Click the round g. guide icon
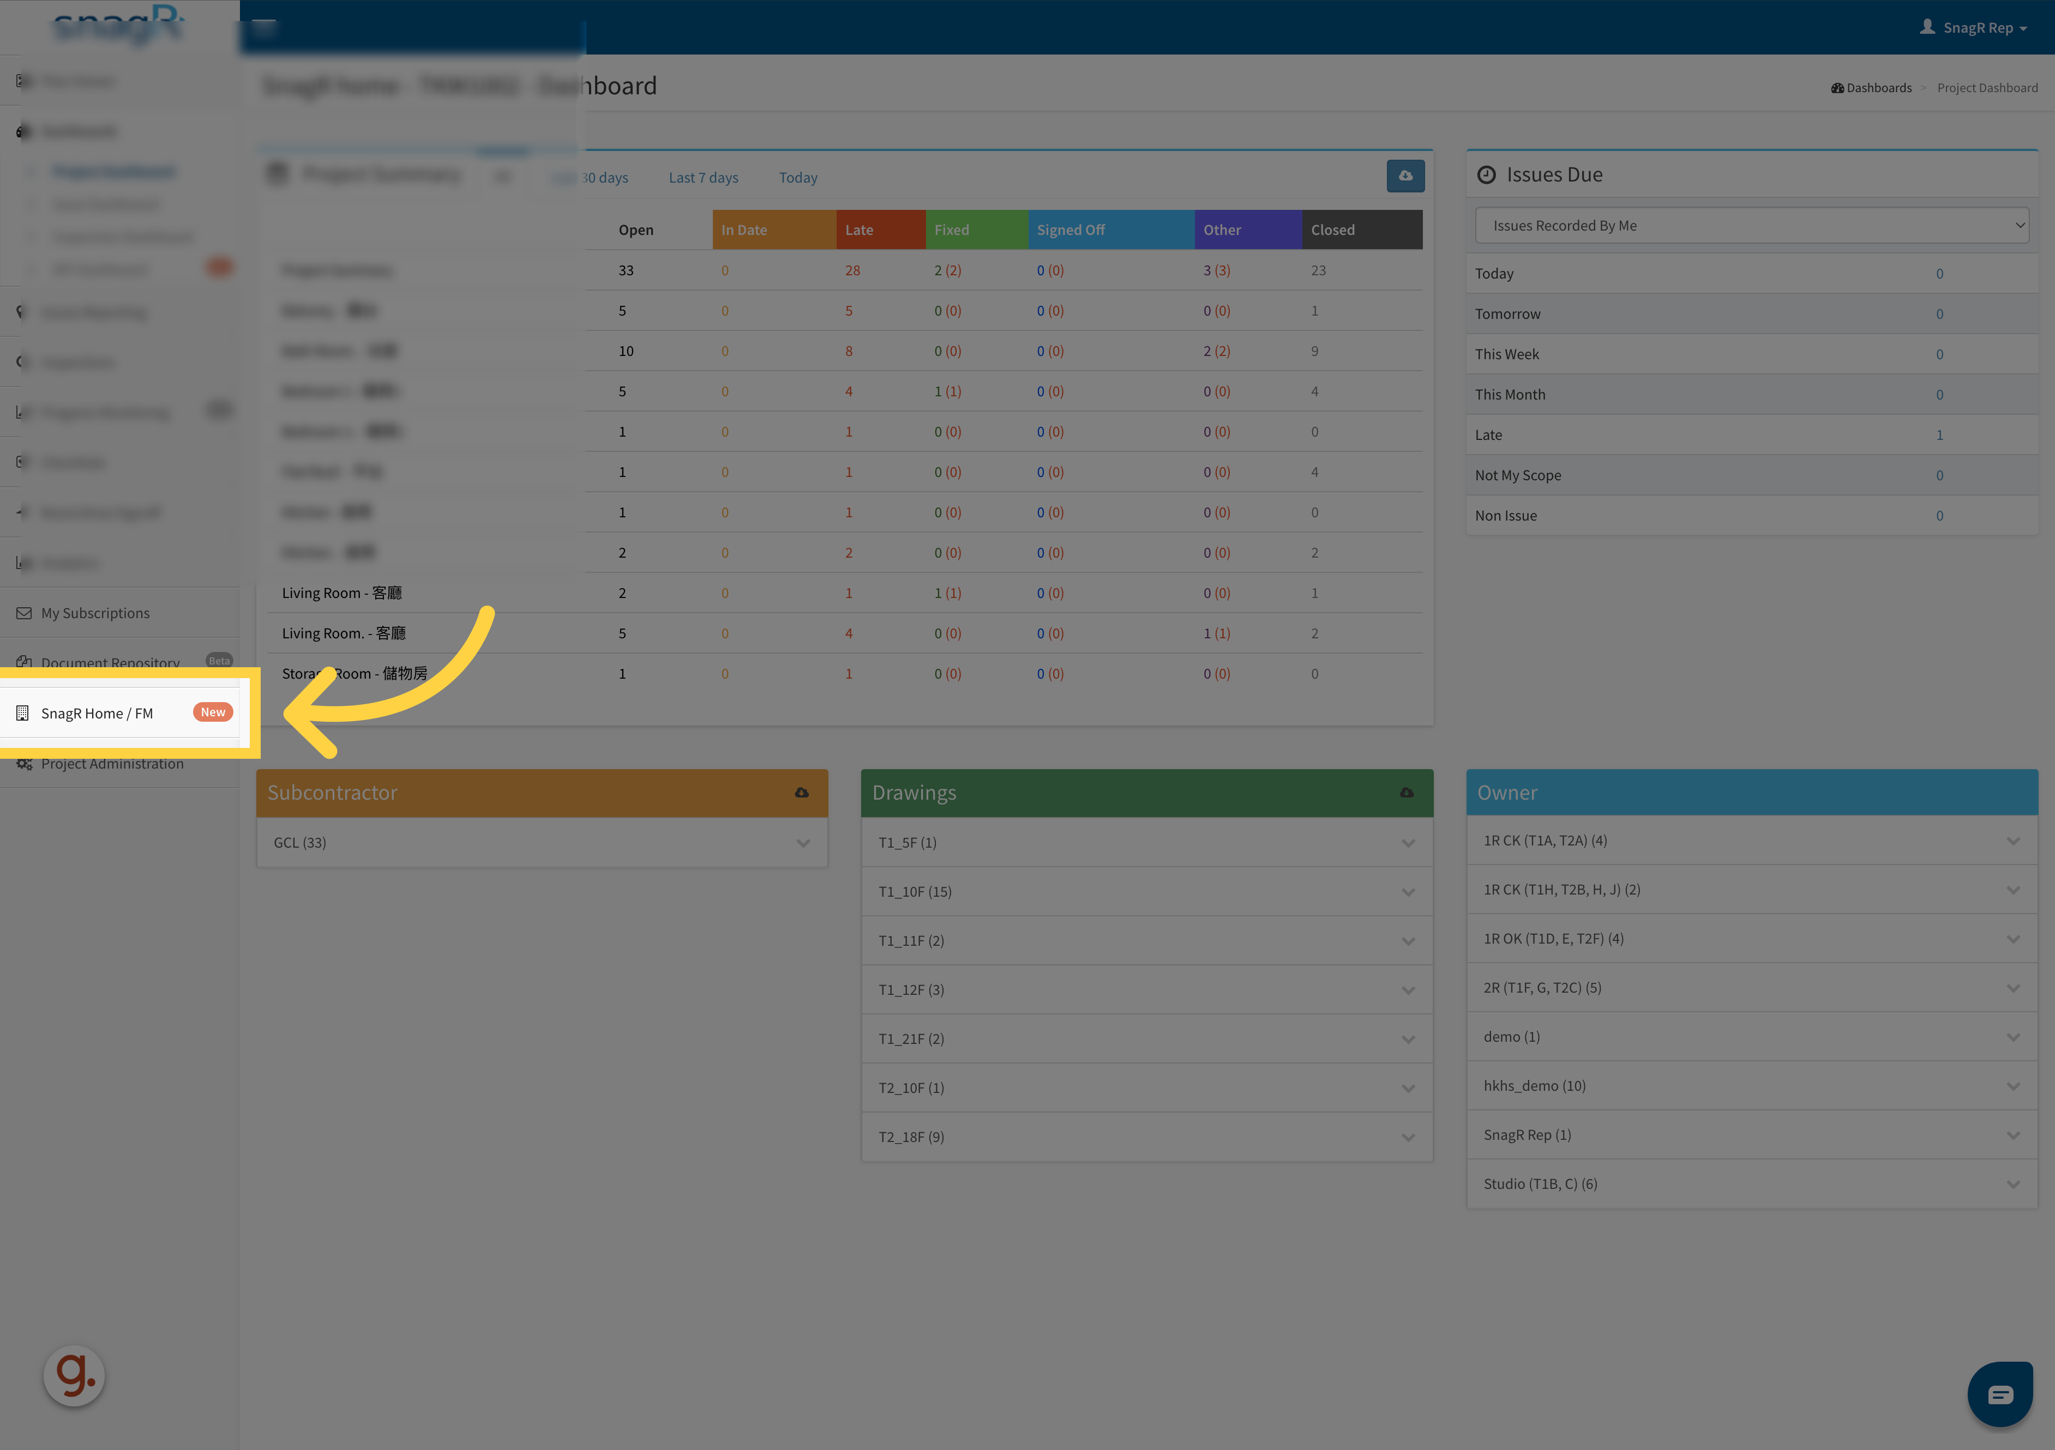Viewport: 2055px width, 1450px height. pos(74,1375)
